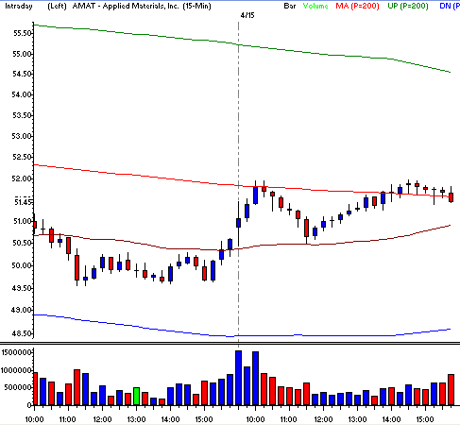
Task: Select the red "MA (P=200)" legend entry
Action: (357, 6)
